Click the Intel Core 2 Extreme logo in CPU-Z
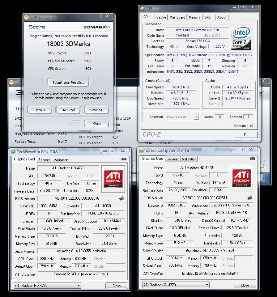The image size is (277, 297). (241, 38)
